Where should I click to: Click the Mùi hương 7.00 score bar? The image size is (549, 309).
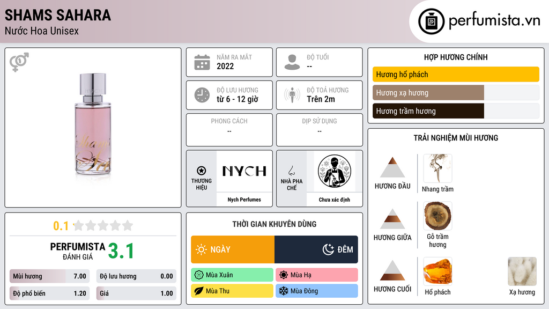click(x=49, y=276)
